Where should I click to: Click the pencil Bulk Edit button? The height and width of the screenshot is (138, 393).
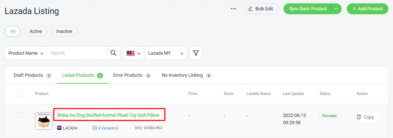pos(261,9)
